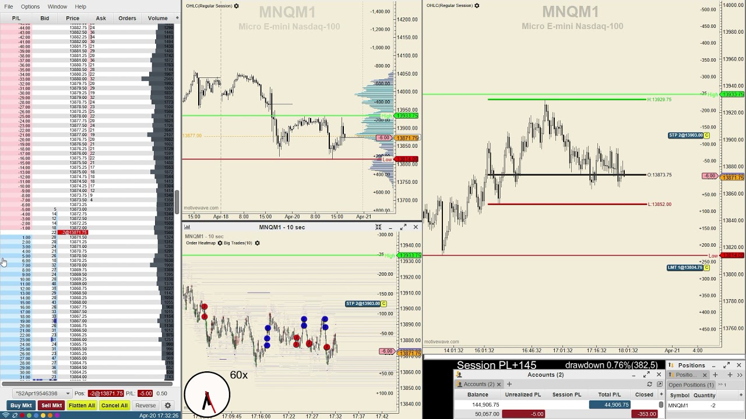Open the Window menu
This screenshot has width=746, height=419.
click(x=57, y=6)
